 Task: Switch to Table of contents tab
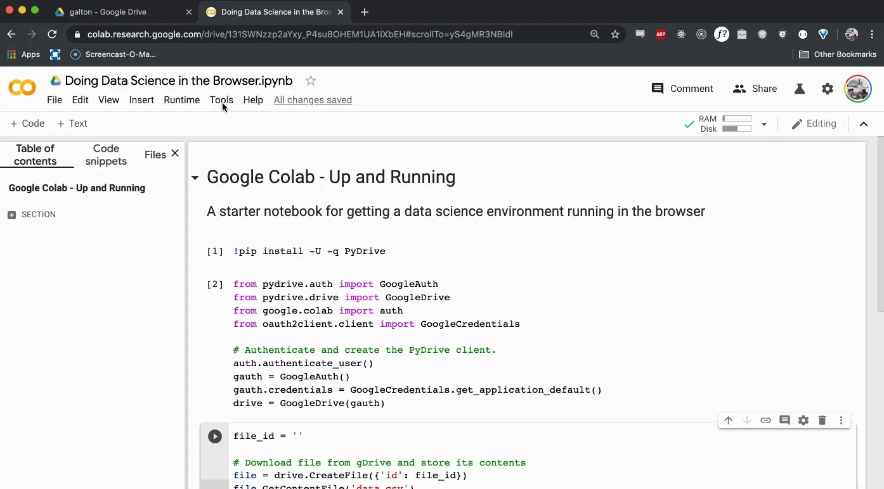pos(36,155)
